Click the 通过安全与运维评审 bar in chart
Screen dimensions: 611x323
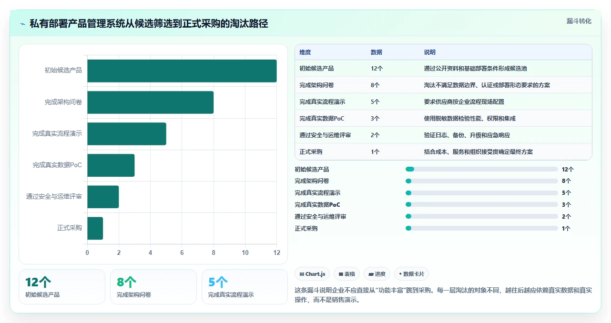click(x=103, y=197)
